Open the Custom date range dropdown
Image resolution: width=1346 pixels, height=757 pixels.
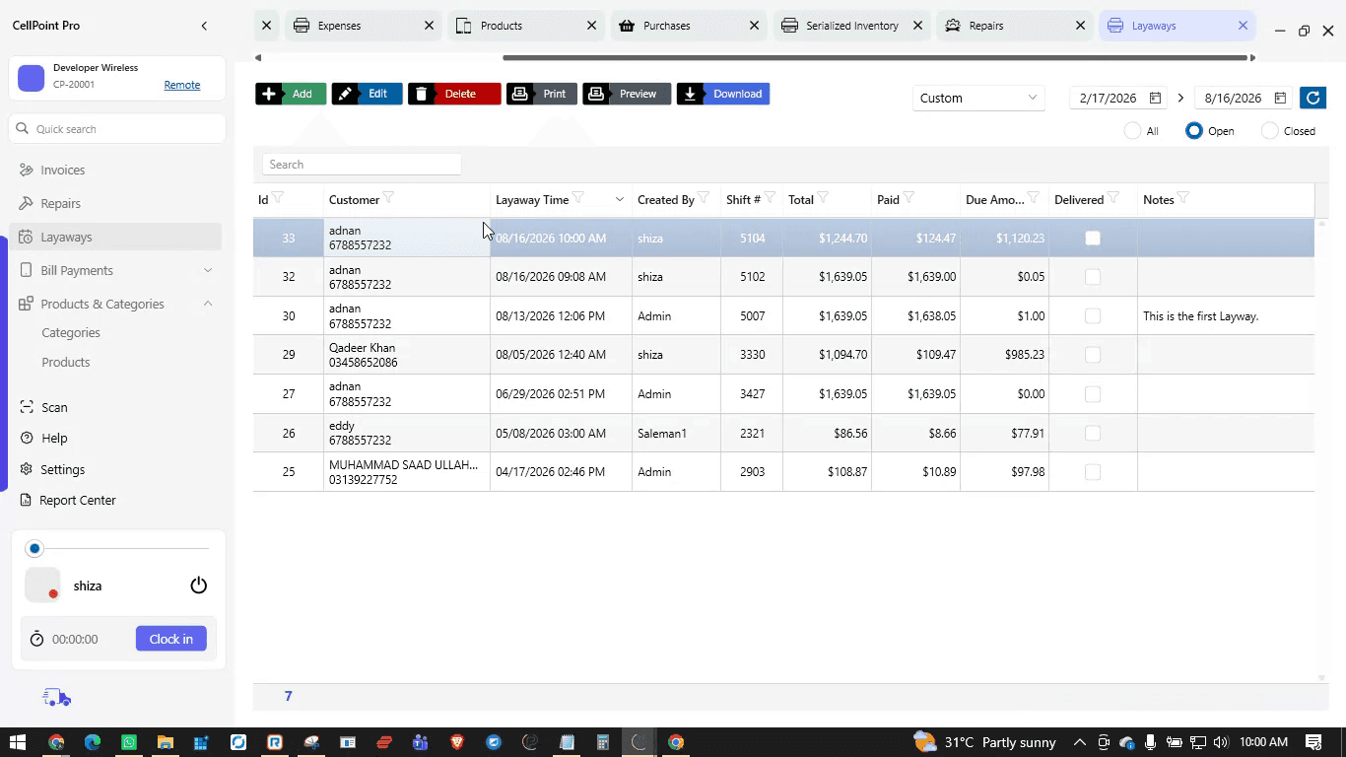point(978,98)
